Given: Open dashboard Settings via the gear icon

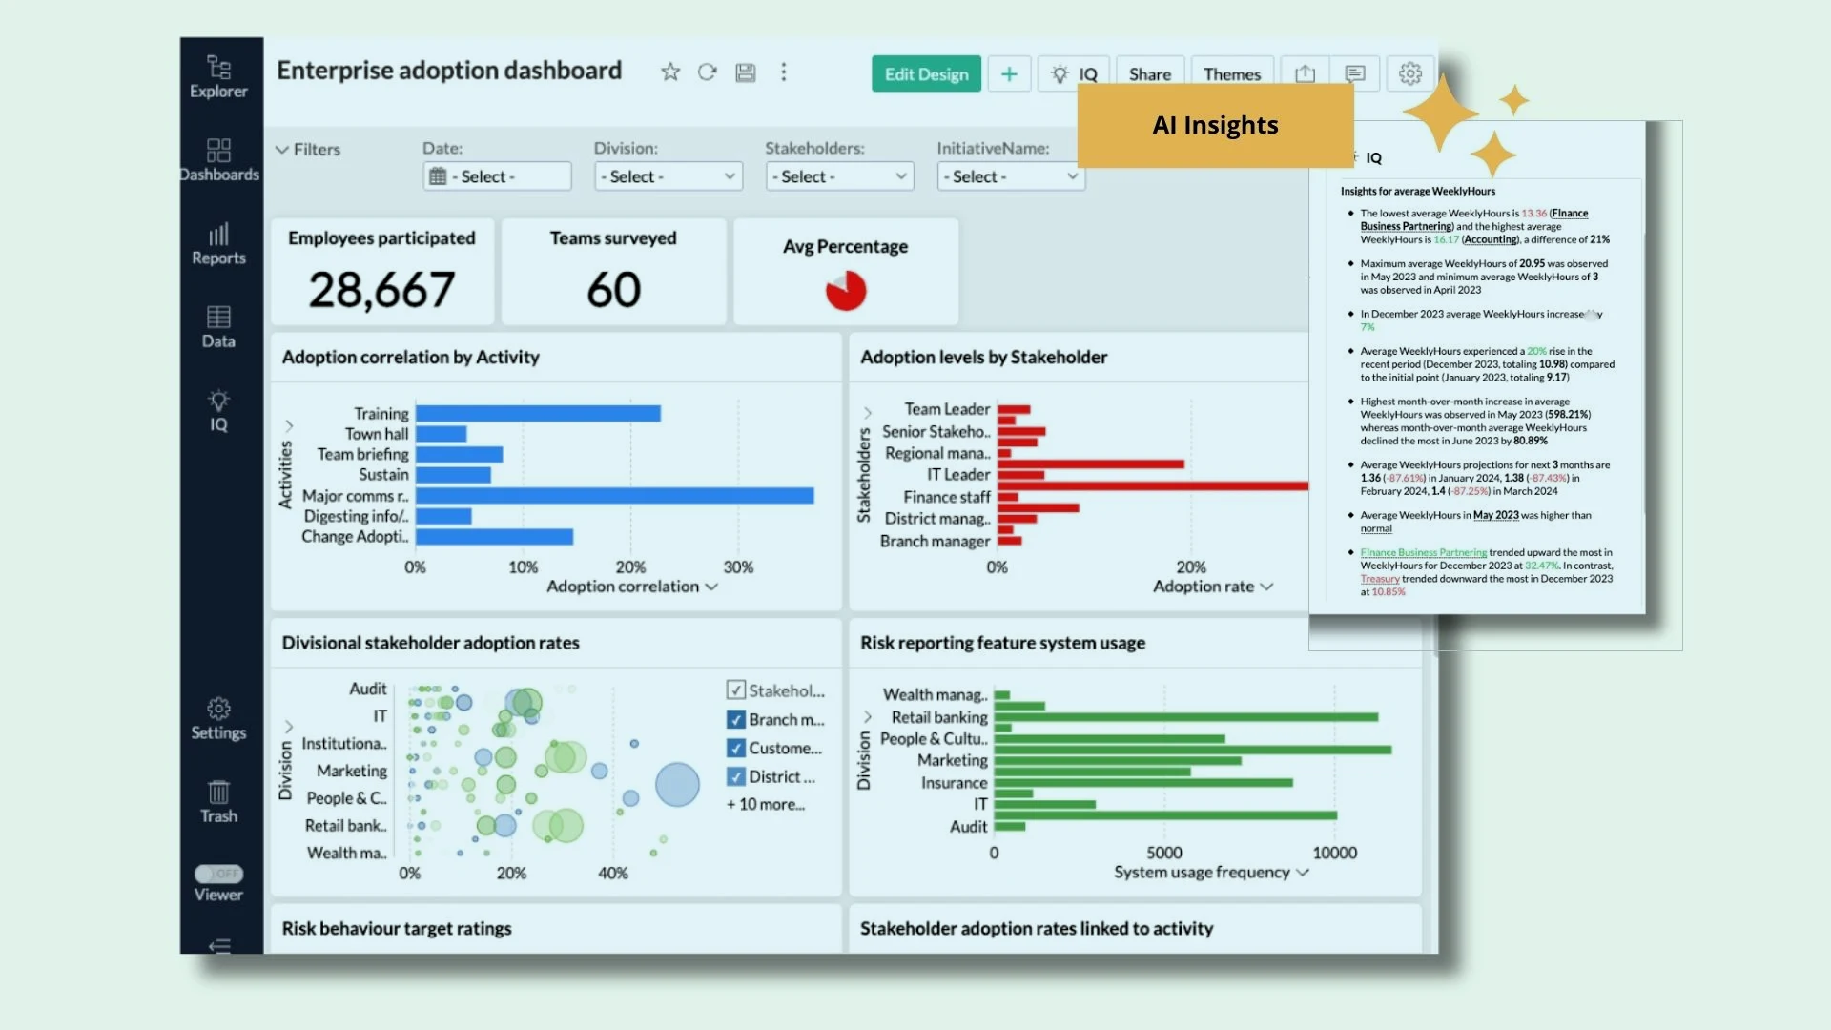Looking at the screenshot, I should point(1410,72).
